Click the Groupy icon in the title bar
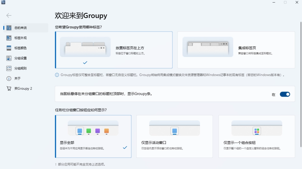This screenshot has width=302, height=169. point(3,2)
